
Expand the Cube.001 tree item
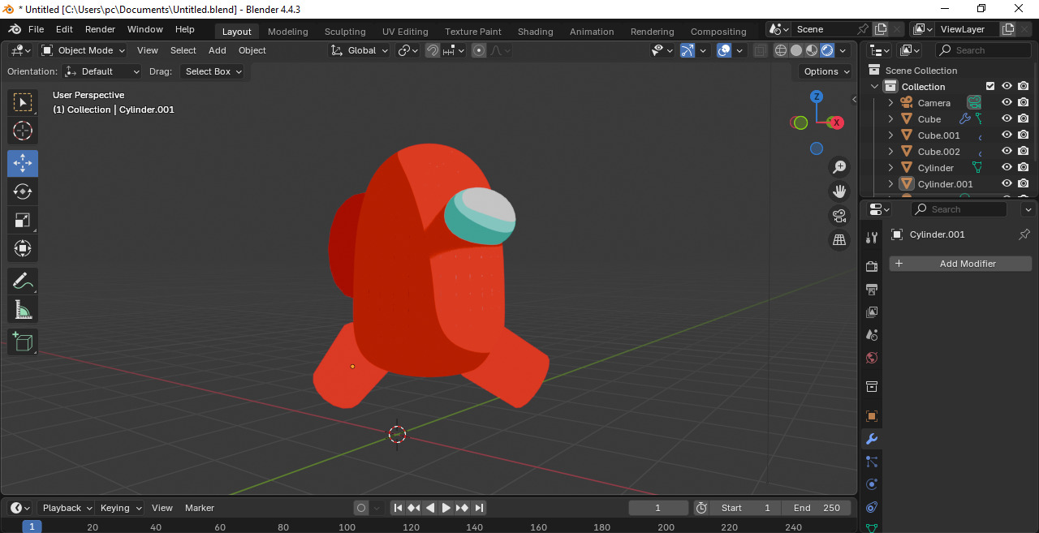click(890, 135)
